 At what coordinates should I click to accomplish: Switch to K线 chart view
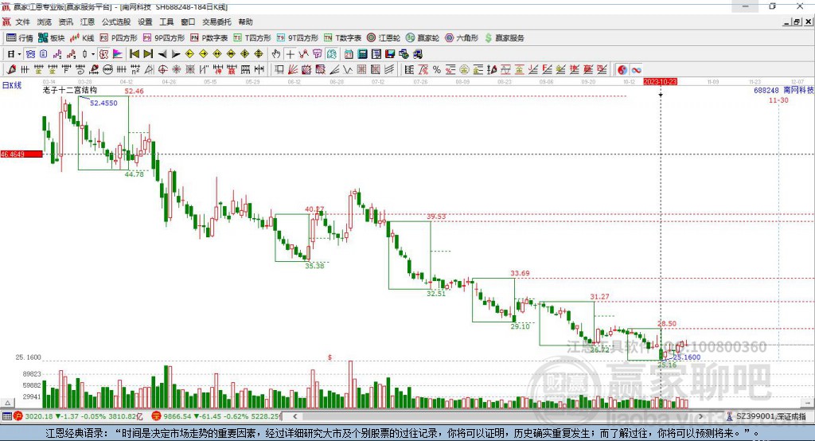point(82,38)
